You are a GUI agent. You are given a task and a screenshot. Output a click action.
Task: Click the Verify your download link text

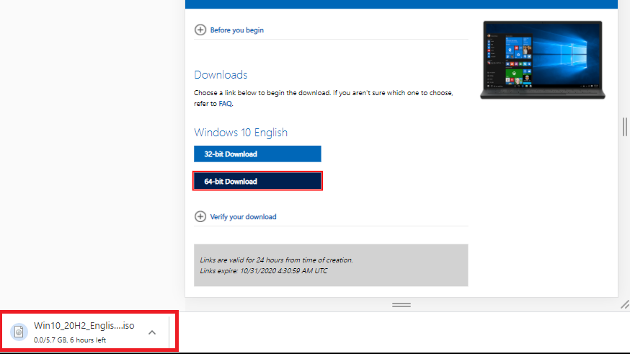coord(243,217)
